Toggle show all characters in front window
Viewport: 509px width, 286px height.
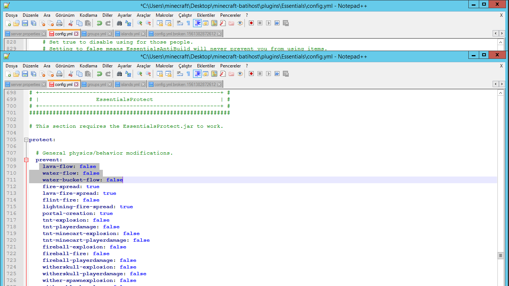[x=188, y=74]
